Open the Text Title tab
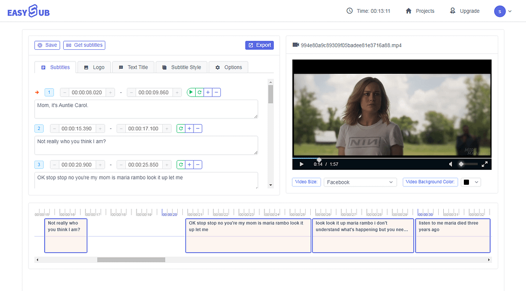 [133, 67]
